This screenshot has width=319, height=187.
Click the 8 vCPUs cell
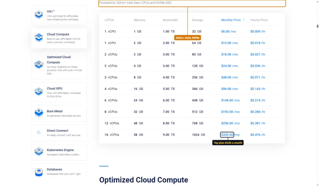[x=111, y=112]
